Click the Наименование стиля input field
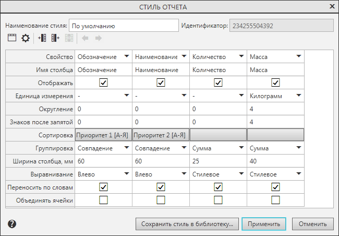The image size is (339, 236). 123,25
